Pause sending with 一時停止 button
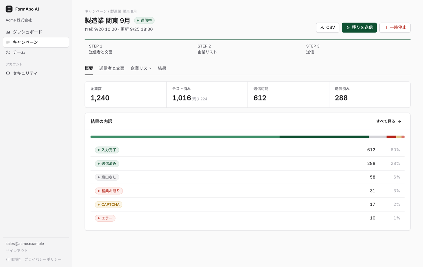This screenshot has height=267, width=423. pyautogui.click(x=395, y=27)
